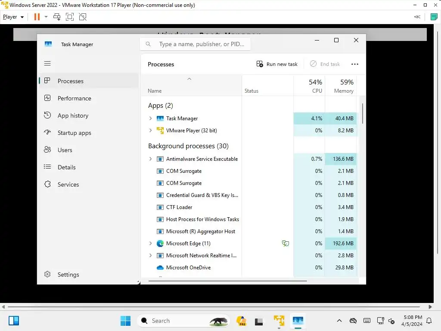
Task: Open the VMware Player menu dropdown
Action: 13,17
